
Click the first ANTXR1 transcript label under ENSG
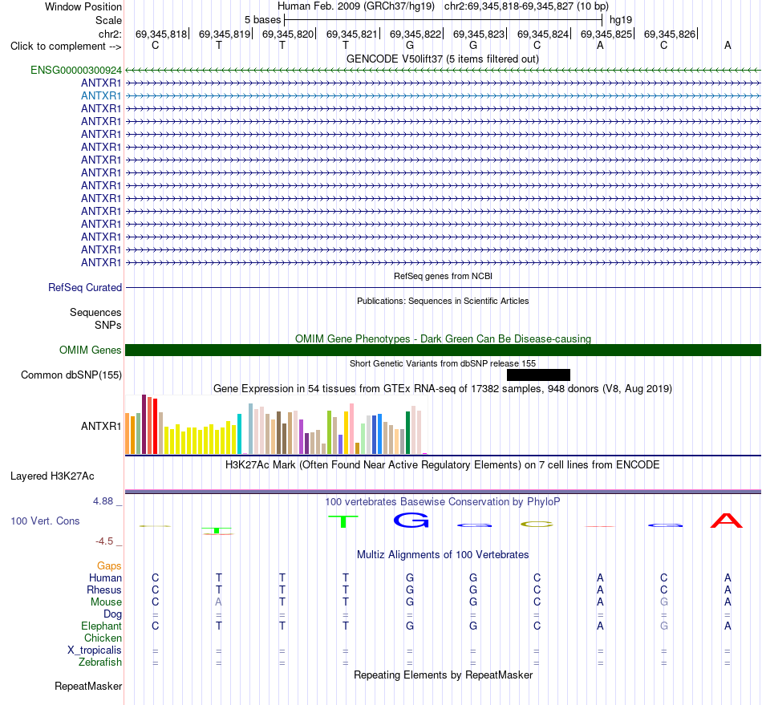[101, 83]
